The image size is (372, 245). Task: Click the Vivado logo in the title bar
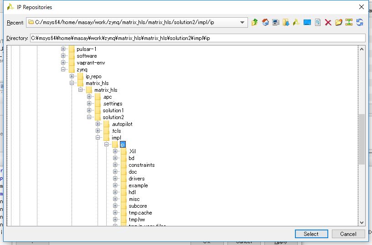coord(10,7)
